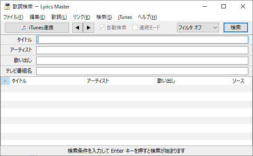Sort results by ソース column header
This screenshot has width=253, height=156.
click(x=240, y=81)
